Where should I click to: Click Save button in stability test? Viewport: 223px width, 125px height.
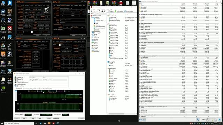[x=40, y=118]
